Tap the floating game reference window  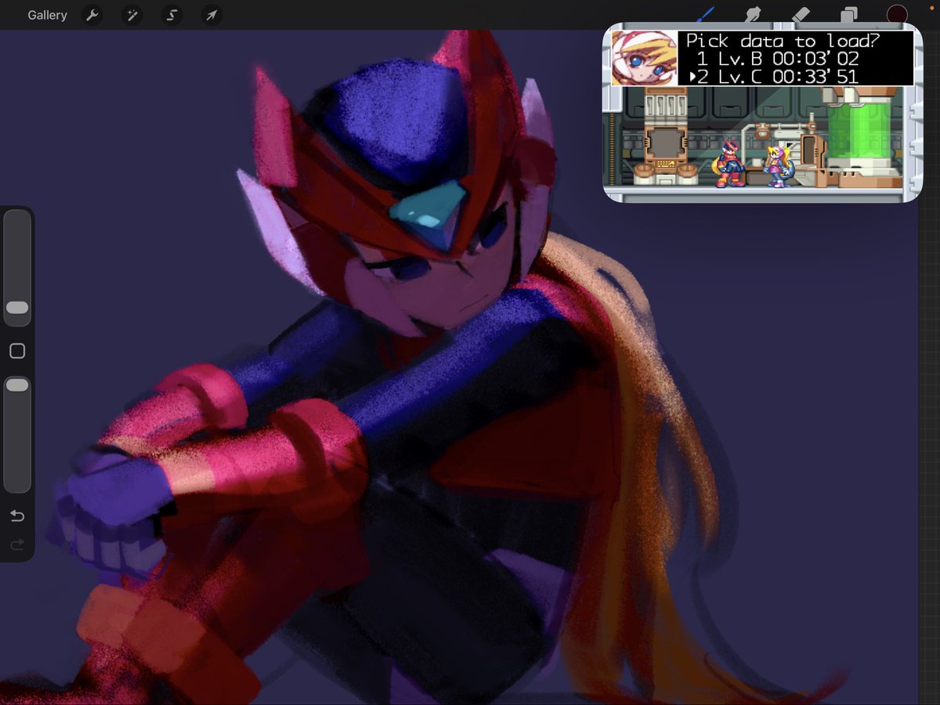(x=762, y=112)
